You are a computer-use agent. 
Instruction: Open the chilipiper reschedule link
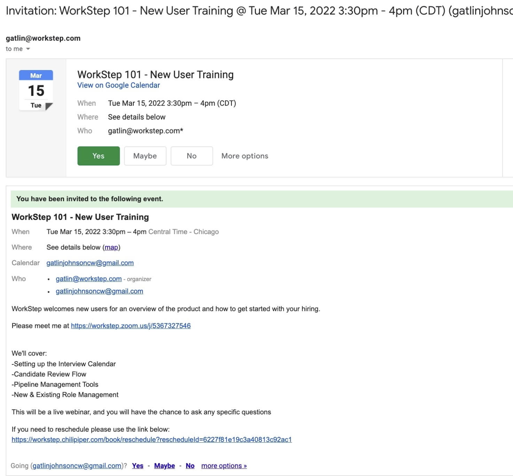152,440
